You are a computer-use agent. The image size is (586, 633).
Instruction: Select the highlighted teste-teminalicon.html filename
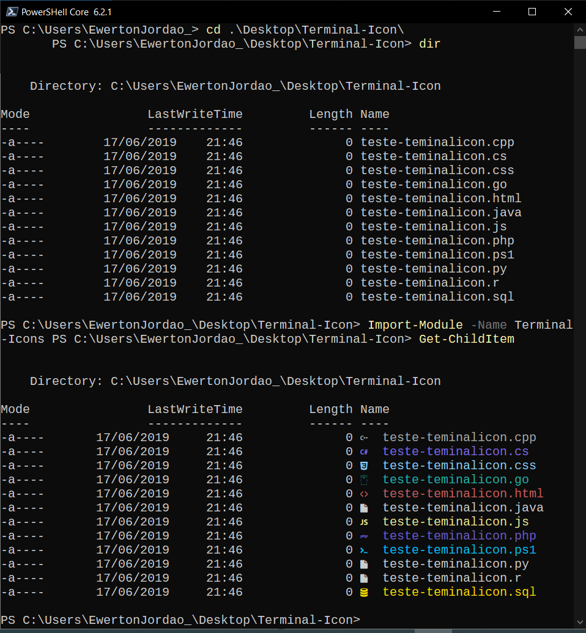pyautogui.click(x=462, y=493)
